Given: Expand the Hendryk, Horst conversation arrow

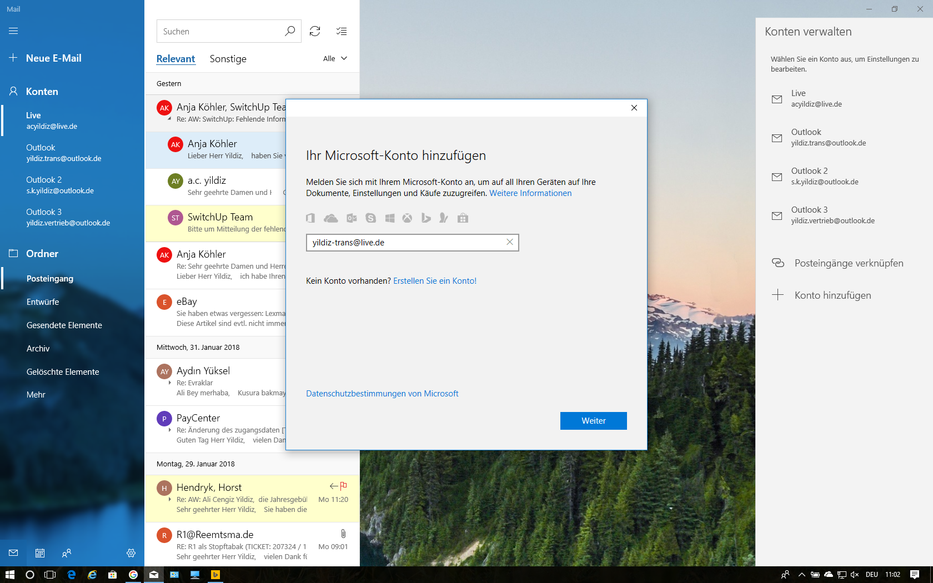Looking at the screenshot, I should pos(170,499).
